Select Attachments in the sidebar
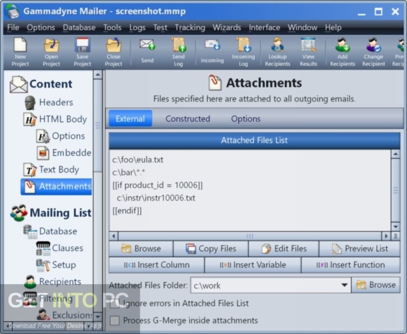 (56, 186)
